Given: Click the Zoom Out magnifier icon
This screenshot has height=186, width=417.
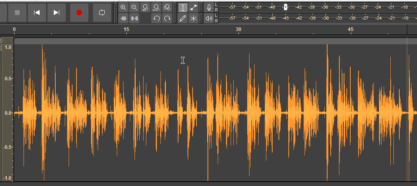Looking at the screenshot, I should point(134,7).
